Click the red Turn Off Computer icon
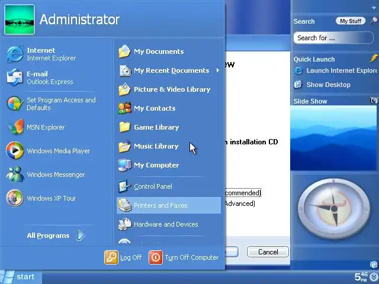The image size is (379, 284). click(156, 257)
